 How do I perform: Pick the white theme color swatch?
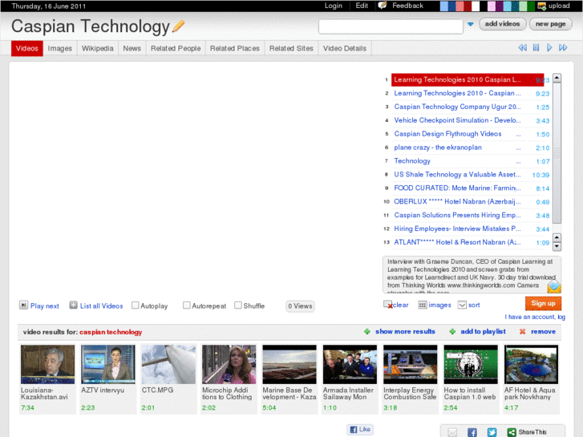(x=476, y=6)
